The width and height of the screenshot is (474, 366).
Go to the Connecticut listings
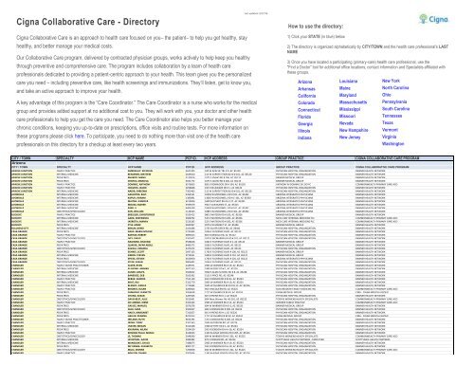[309, 110]
